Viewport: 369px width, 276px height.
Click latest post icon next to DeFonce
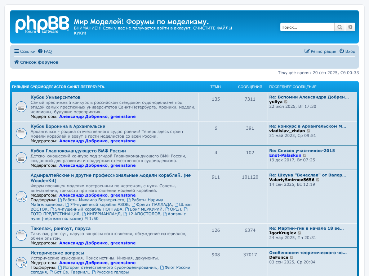[x=292, y=258]
